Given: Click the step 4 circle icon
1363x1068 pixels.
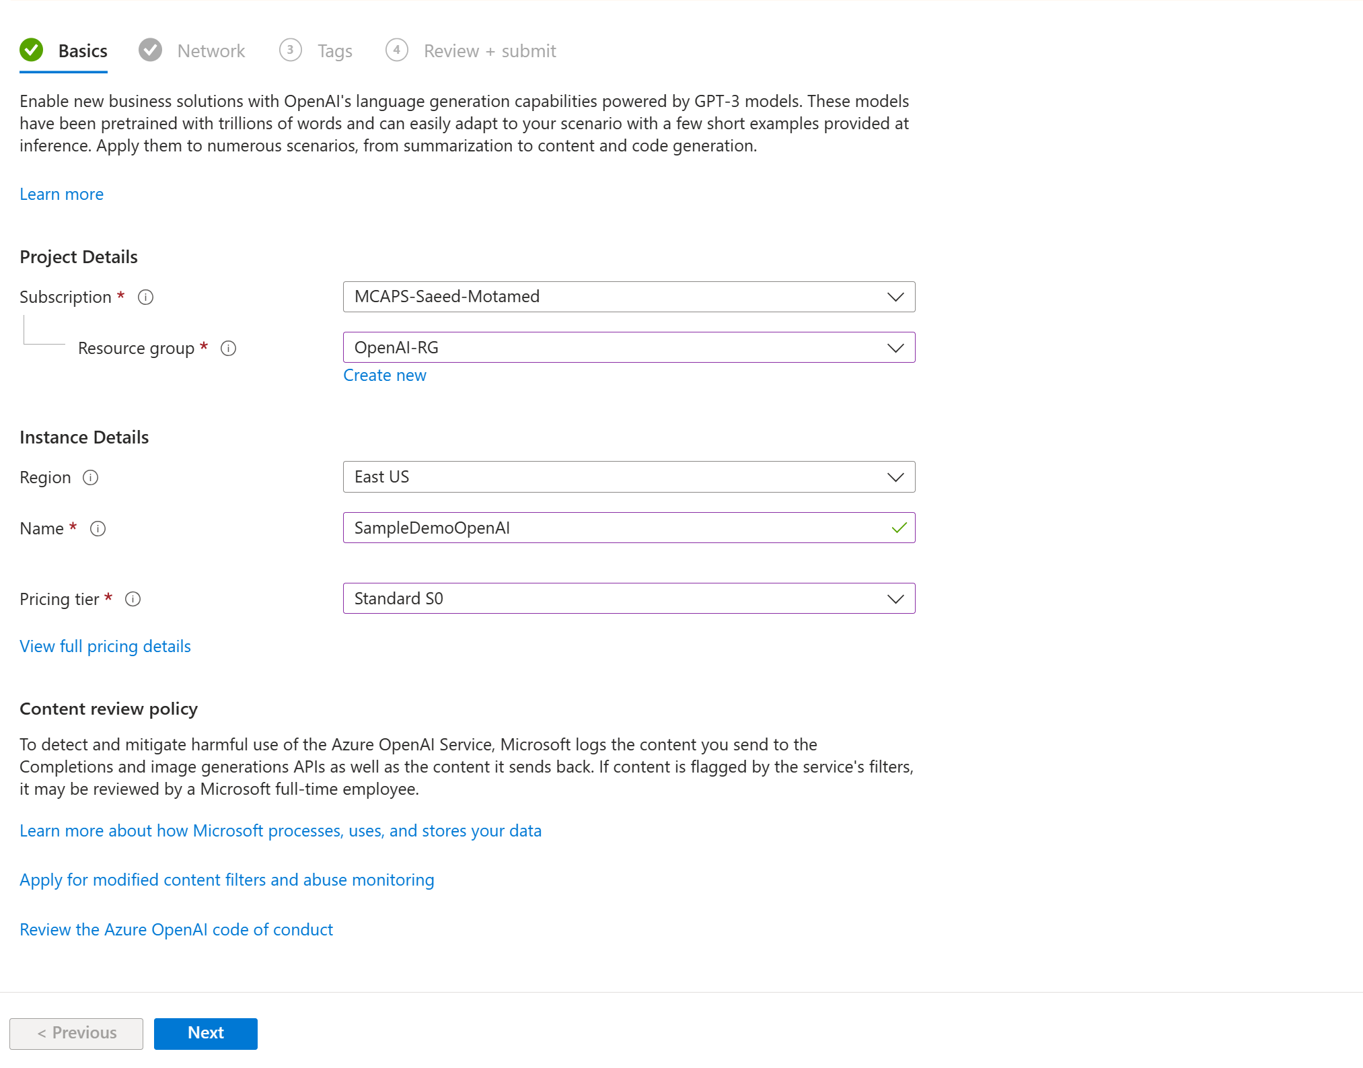Looking at the screenshot, I should pyautogui.click(x=396, y=50).
